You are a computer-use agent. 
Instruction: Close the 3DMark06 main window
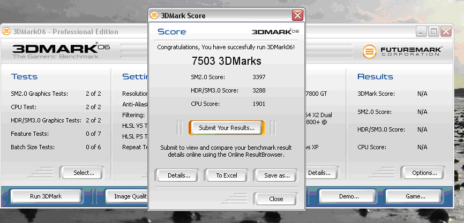(x=446, y=32)
